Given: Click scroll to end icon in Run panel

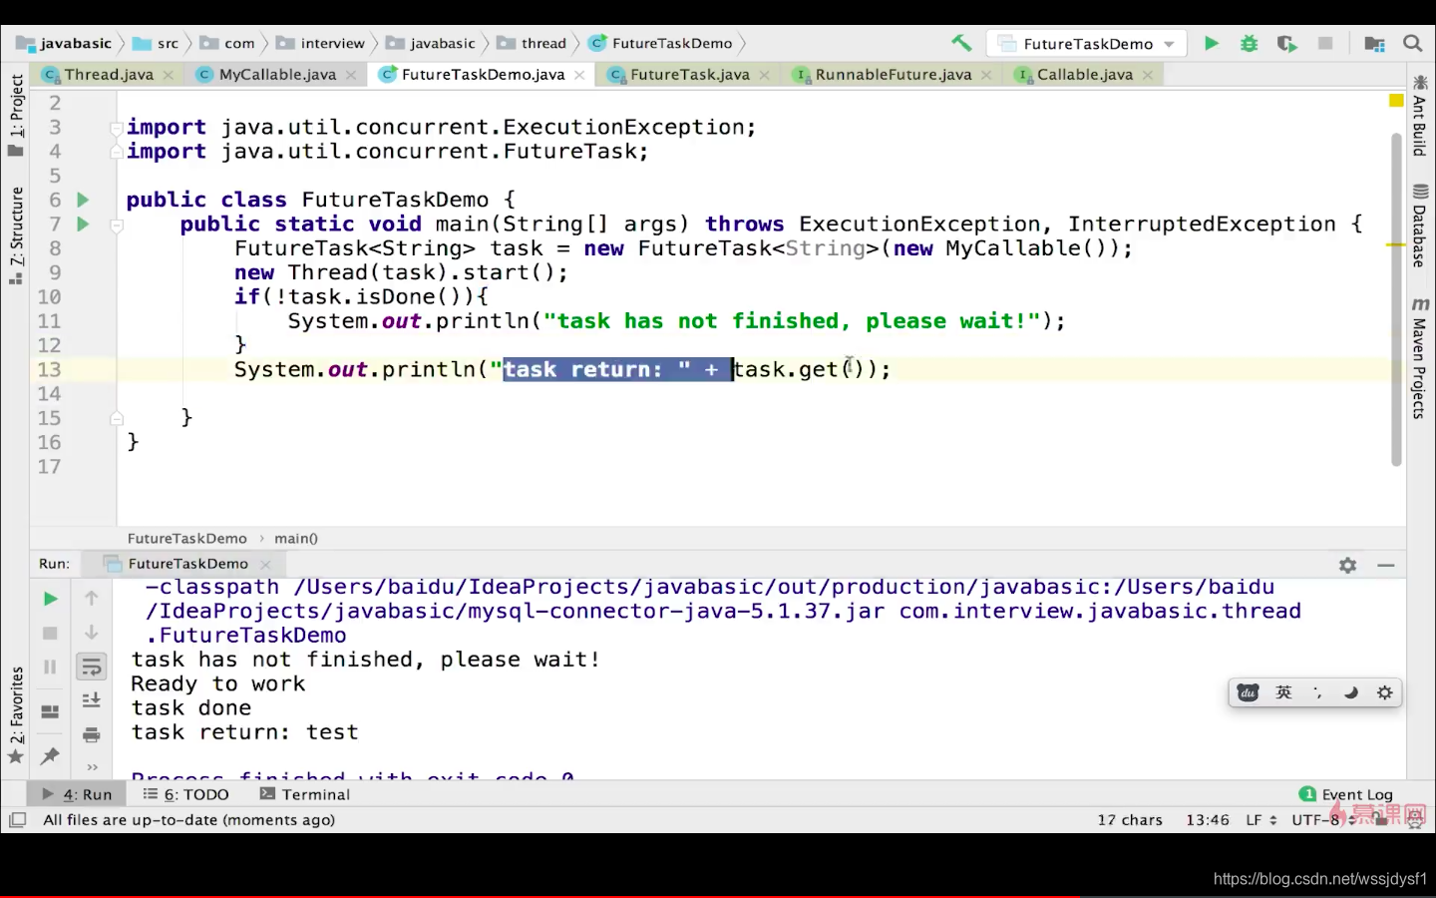Looking at the screenshot, I should coord(92,700).
